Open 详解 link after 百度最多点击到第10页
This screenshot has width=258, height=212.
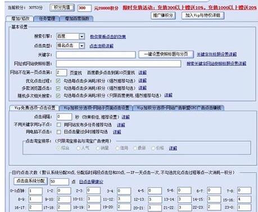(x=142, y=73)
